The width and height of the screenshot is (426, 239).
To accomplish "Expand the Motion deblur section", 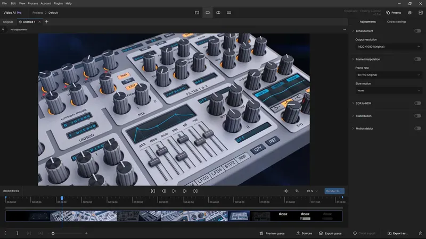I will coord(353,128).
